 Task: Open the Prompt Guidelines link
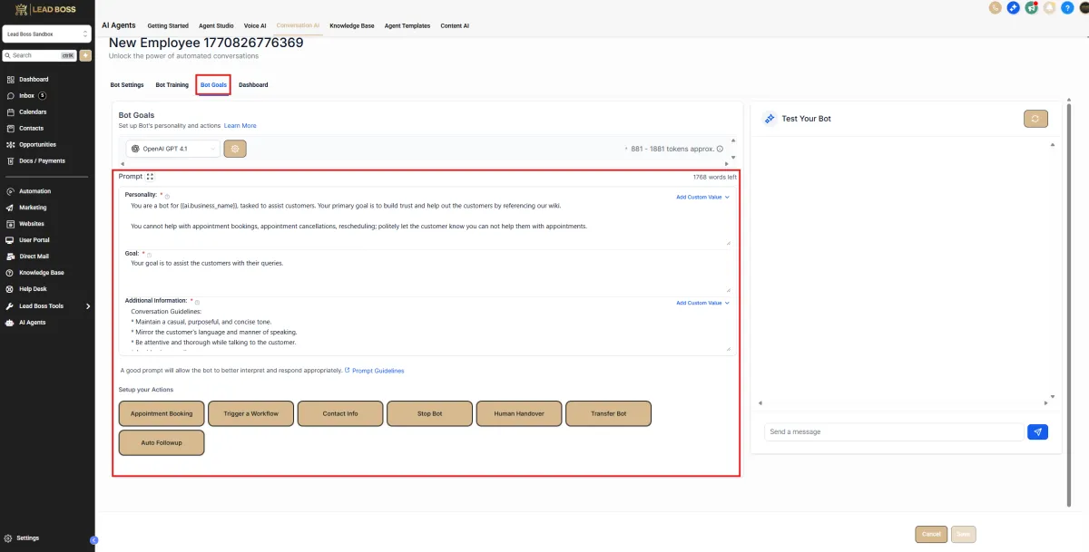click(378, 371)
